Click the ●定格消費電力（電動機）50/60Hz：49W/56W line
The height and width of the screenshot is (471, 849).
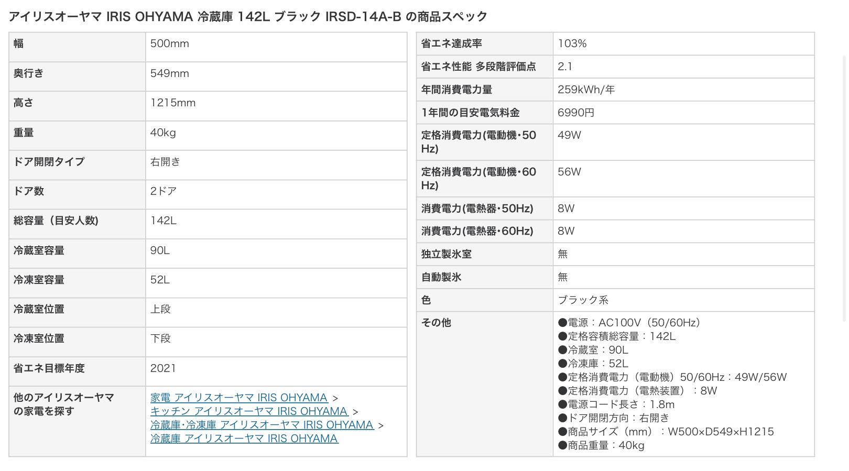672,377
